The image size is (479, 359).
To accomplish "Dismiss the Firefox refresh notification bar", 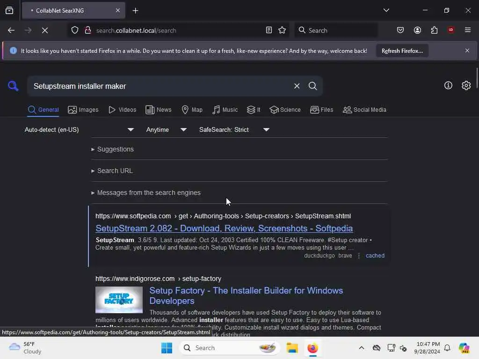I will tap(467, 50).
